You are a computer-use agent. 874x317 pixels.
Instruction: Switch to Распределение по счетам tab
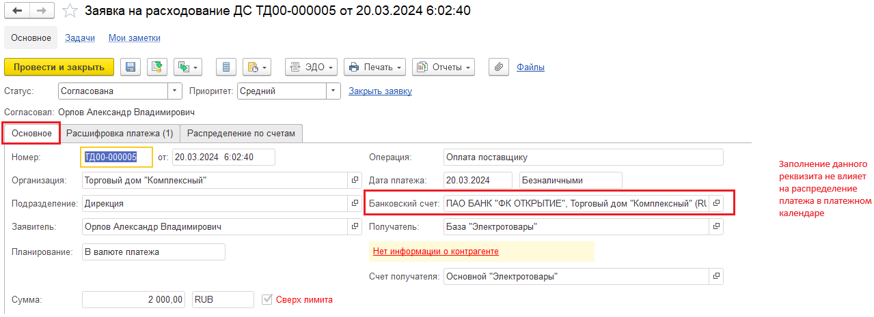coord(241,134)
